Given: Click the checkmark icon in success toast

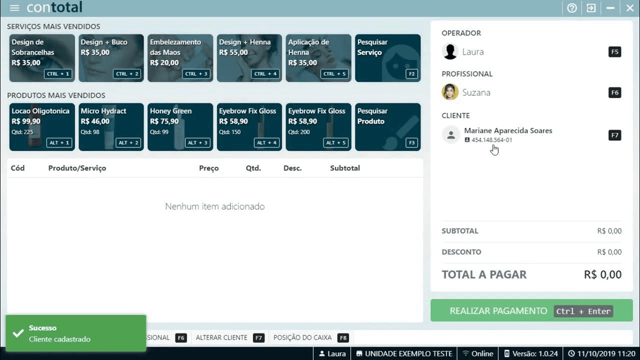Looking at the screenshot, I should tap(18, 333).
